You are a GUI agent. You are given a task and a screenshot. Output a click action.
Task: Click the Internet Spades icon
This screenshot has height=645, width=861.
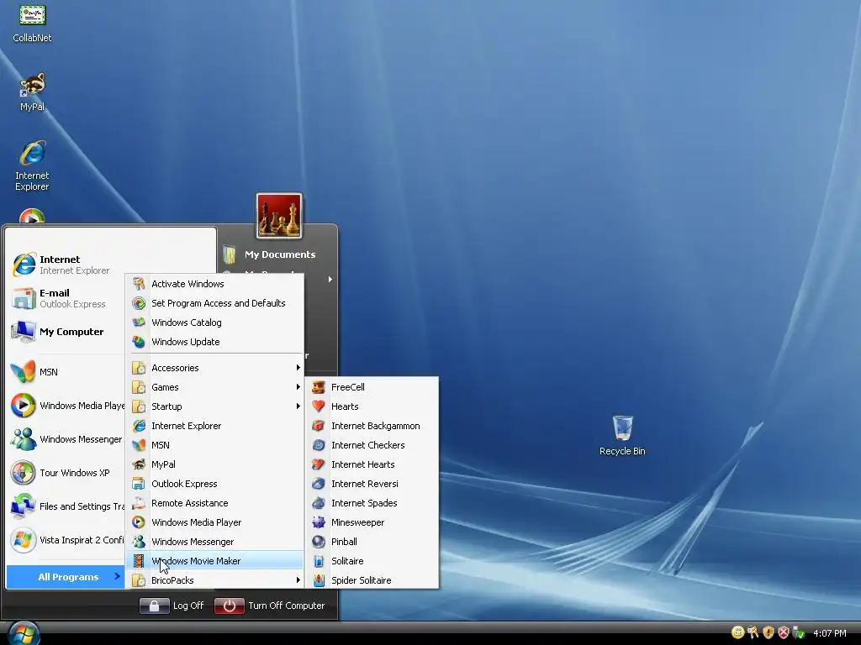(319, 503)
